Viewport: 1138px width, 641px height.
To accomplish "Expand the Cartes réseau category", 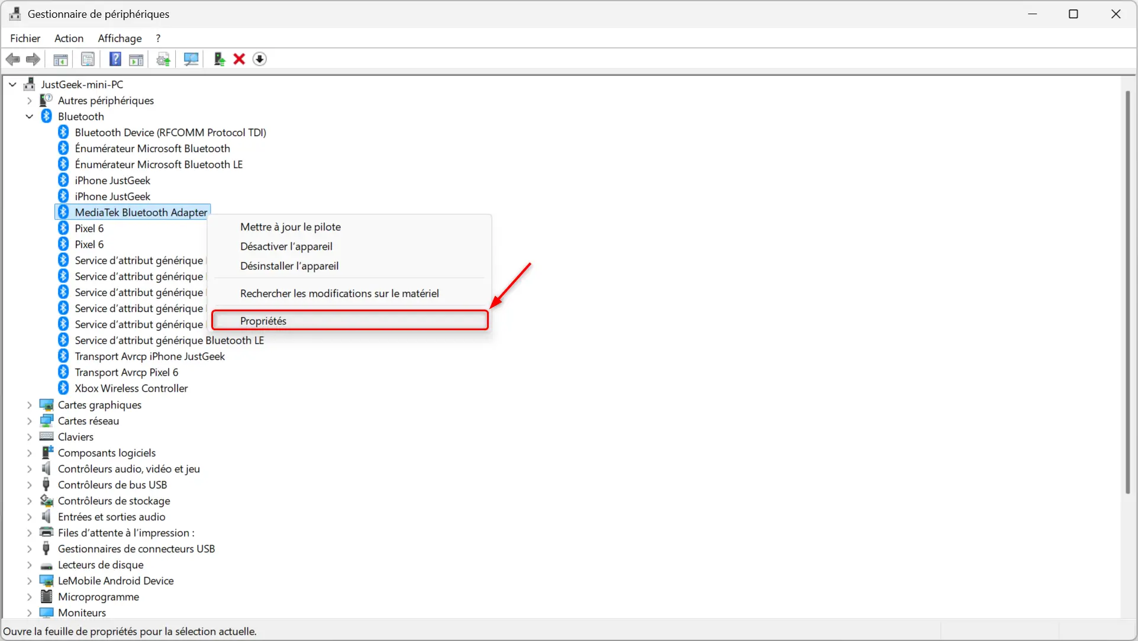I will (x=29, y=421).
